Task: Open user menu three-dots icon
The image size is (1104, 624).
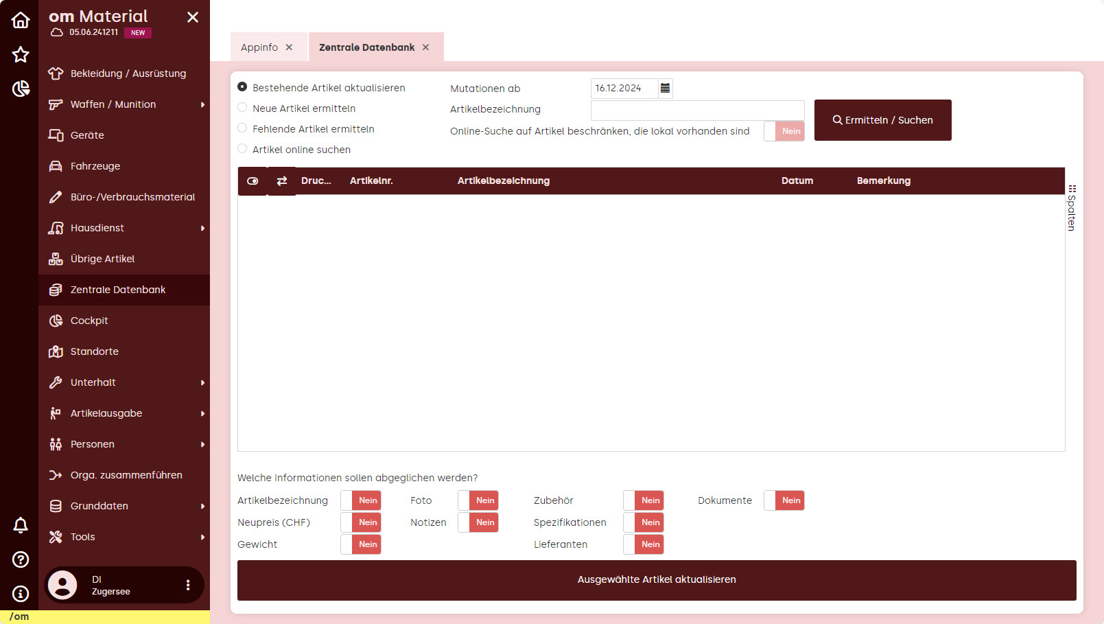Action: pos(188,585)
